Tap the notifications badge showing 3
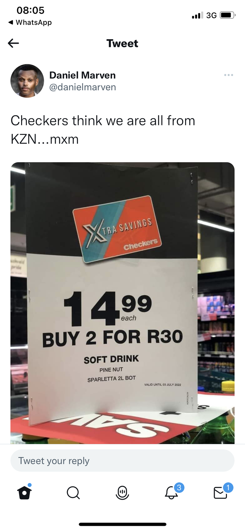245x531 pixels. pyautogui.click(x=179, y=488)
